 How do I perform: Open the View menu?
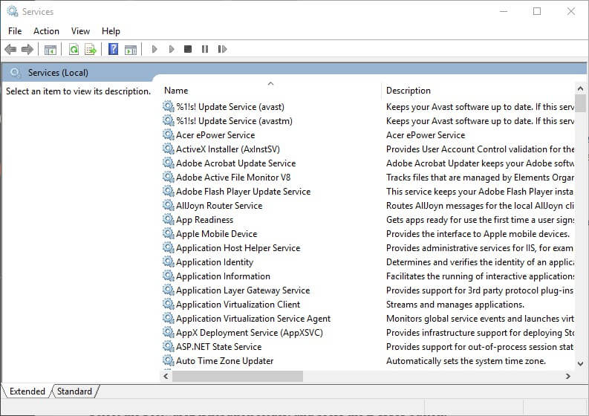click(80, 31)
